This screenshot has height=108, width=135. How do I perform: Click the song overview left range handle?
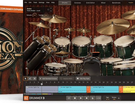click(24, 94)
